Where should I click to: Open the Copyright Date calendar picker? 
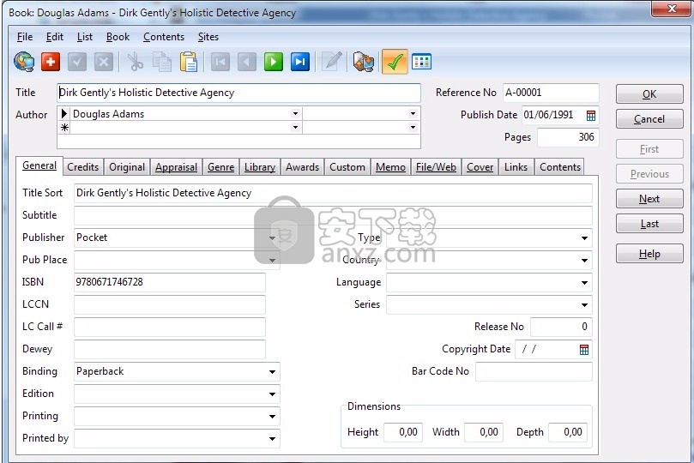584,349
